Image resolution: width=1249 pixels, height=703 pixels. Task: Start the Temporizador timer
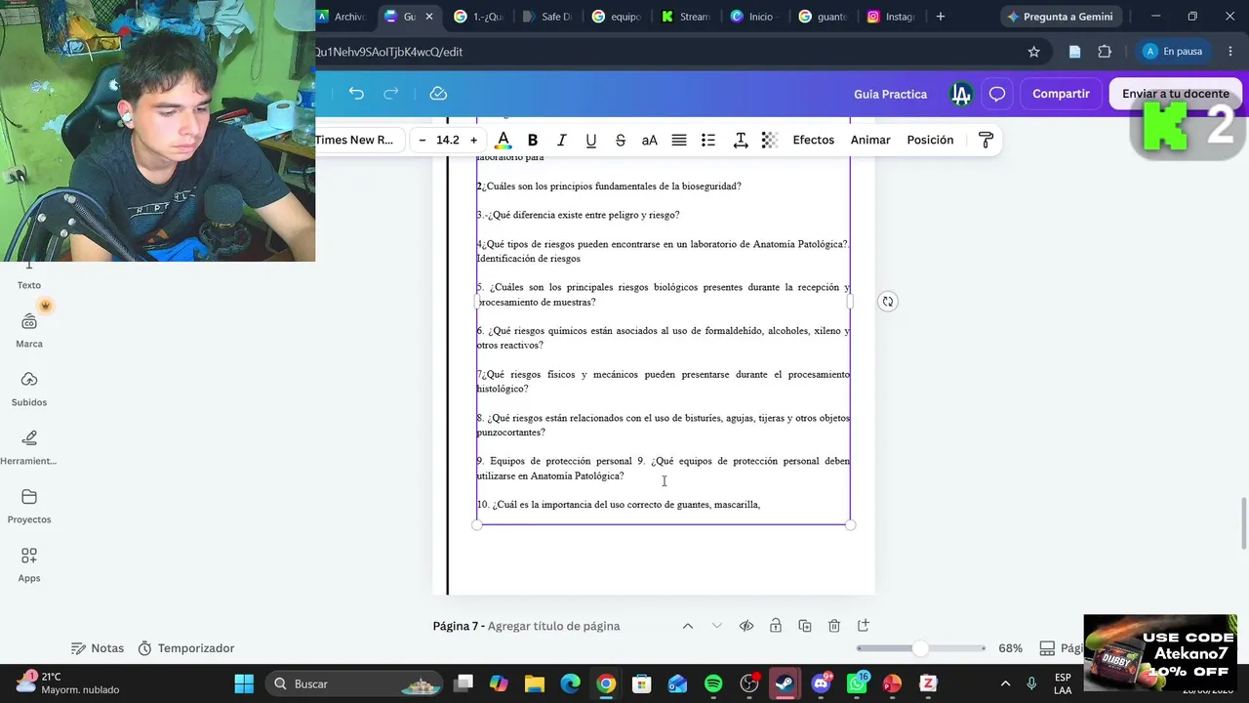click(x=186, y=648)
